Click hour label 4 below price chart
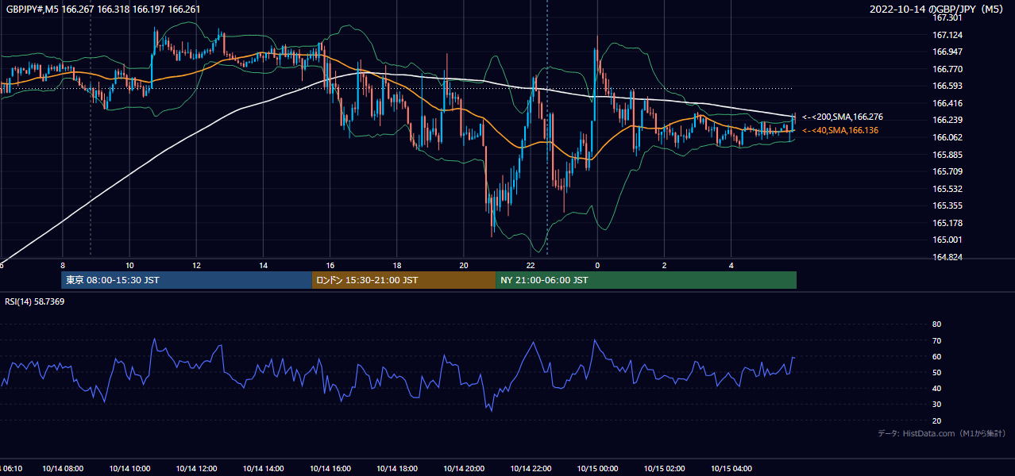Screen dimensions: 1015x476 click(731, 265)
